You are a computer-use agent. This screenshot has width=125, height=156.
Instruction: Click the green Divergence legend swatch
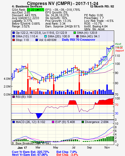(83, 122)
